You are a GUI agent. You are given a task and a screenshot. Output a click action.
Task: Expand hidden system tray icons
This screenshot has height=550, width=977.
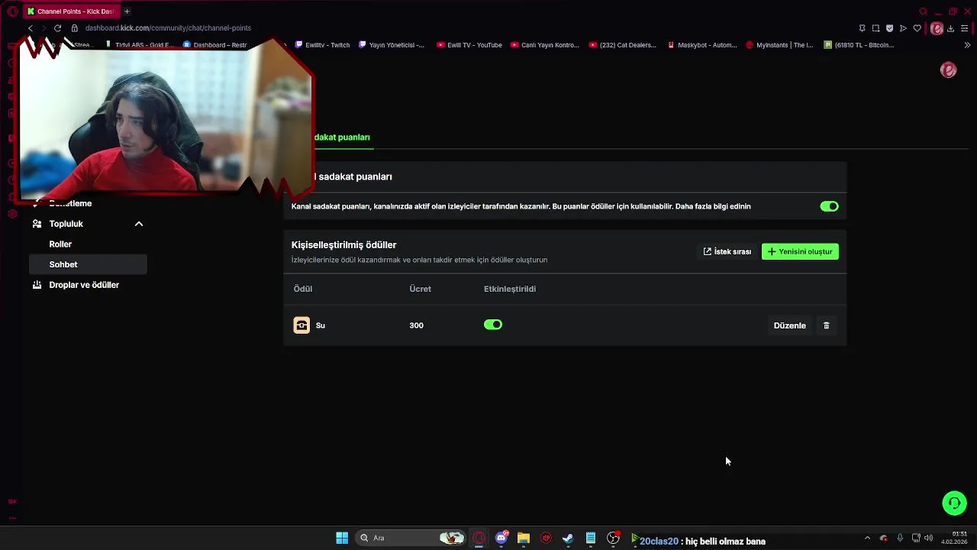[x=867, y=538]
